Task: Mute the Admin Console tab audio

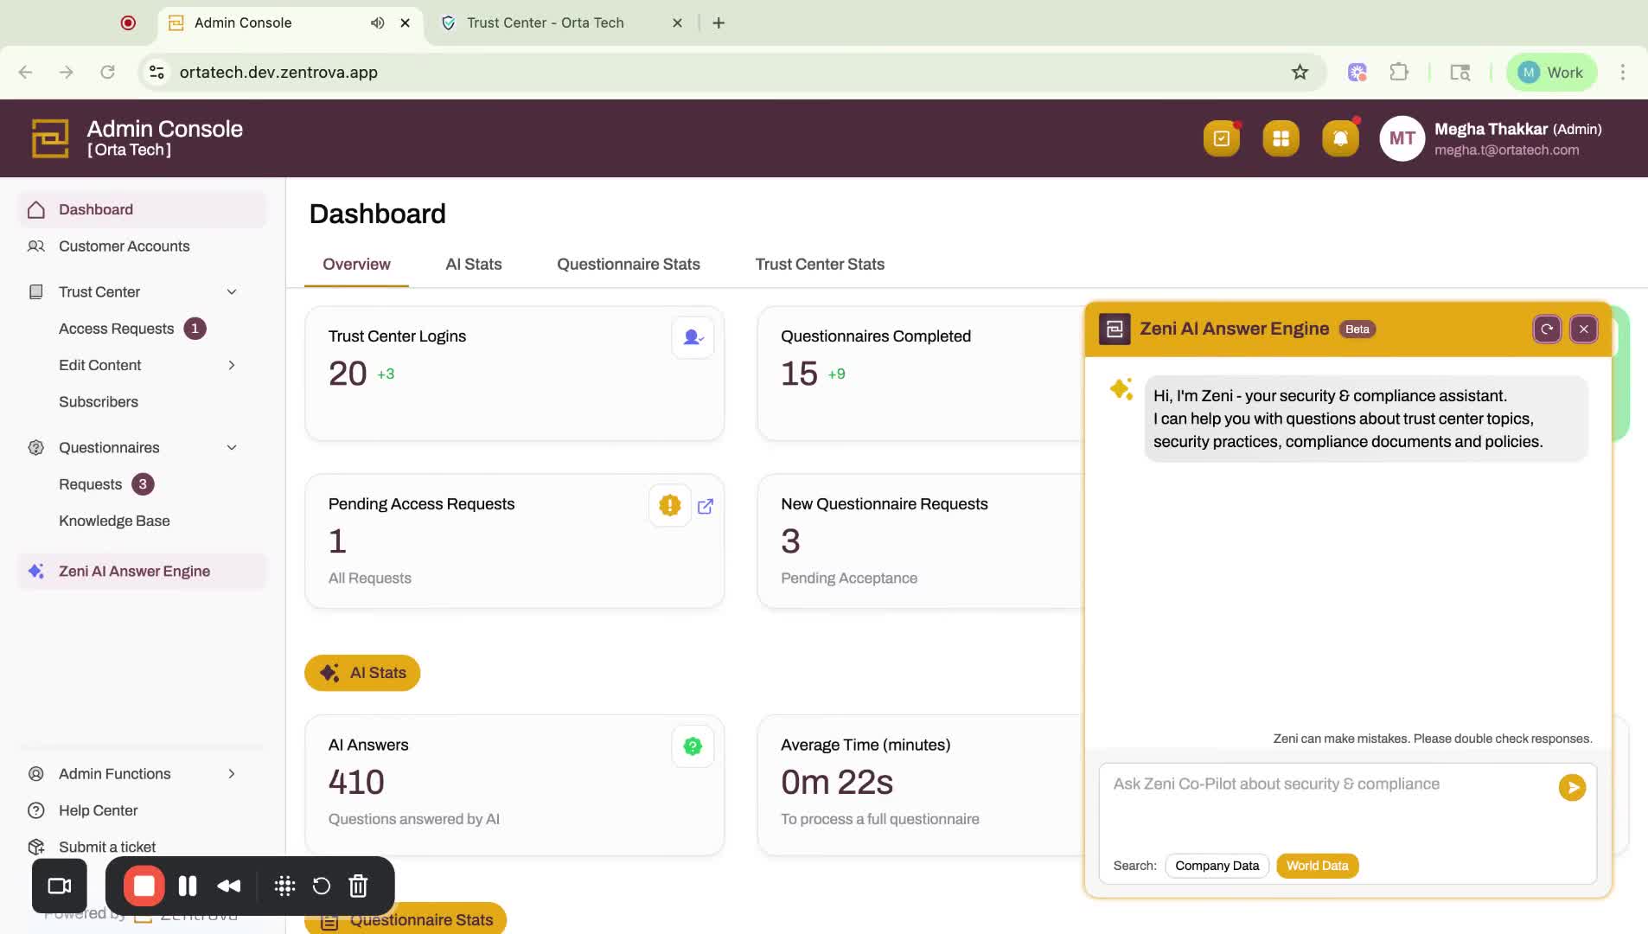Action: [x=377, y=23]
